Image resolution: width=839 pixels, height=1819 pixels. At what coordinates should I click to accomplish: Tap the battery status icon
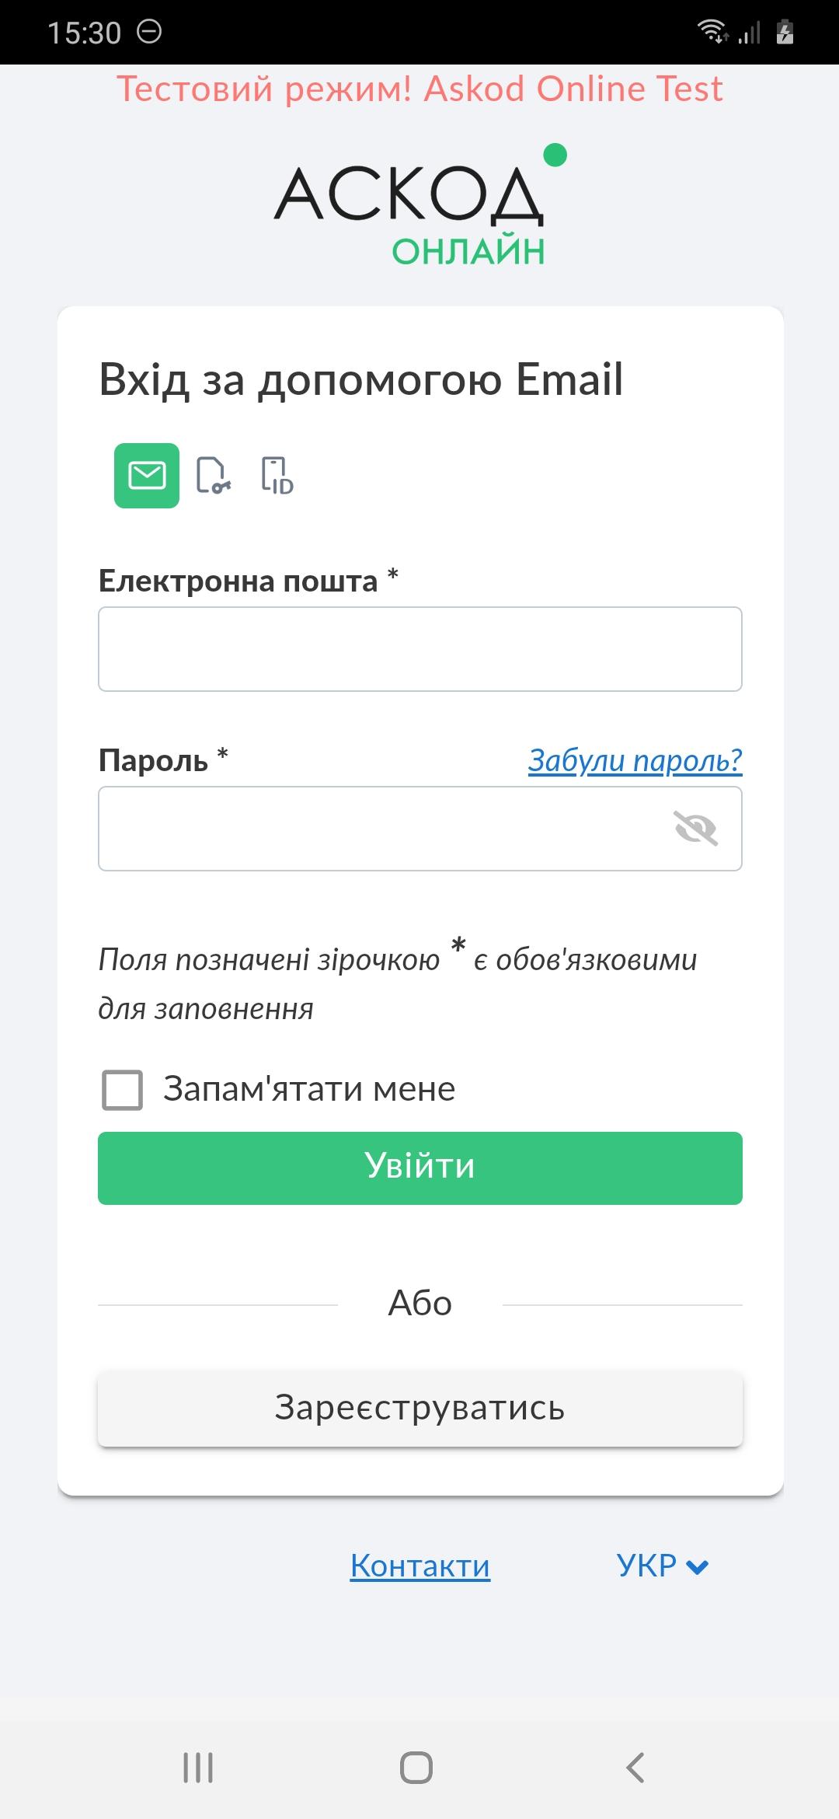(785, 32)
